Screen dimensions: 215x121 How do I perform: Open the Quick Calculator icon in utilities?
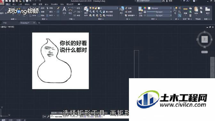click(190, 15)
